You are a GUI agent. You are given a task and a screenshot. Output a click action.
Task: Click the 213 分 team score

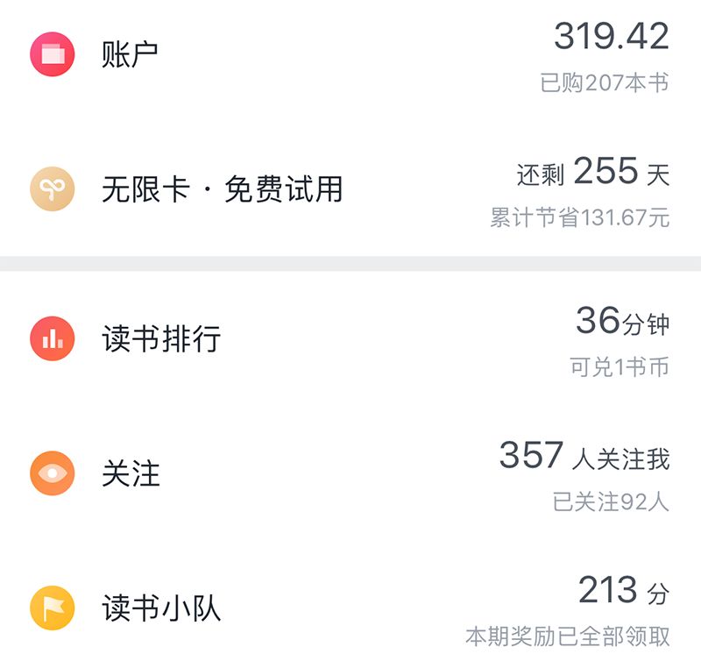point(622,590)
